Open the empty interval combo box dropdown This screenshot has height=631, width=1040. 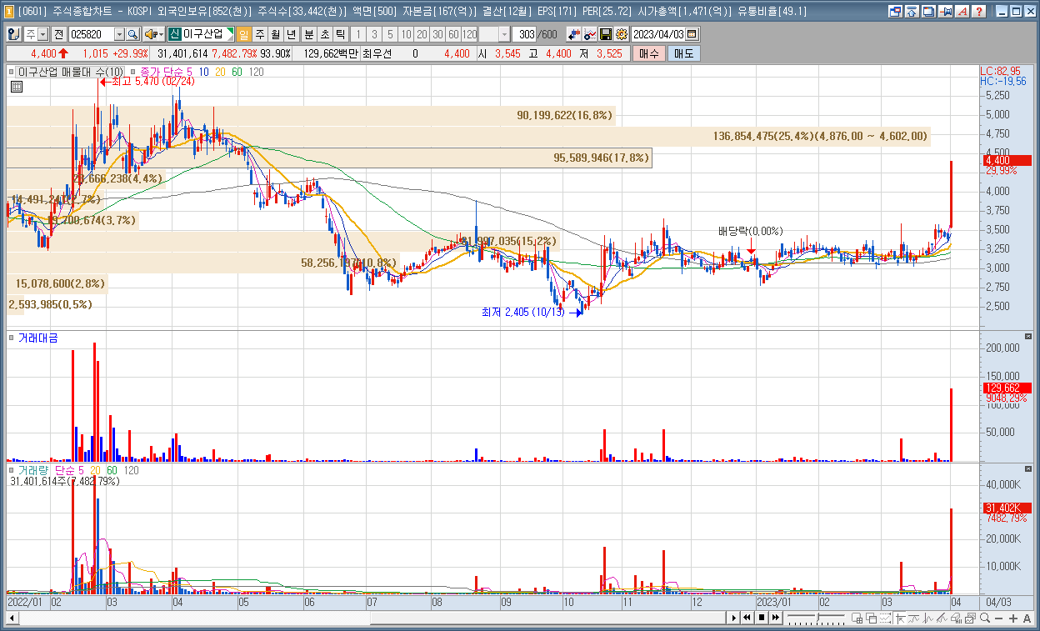(x=505, y=34)
